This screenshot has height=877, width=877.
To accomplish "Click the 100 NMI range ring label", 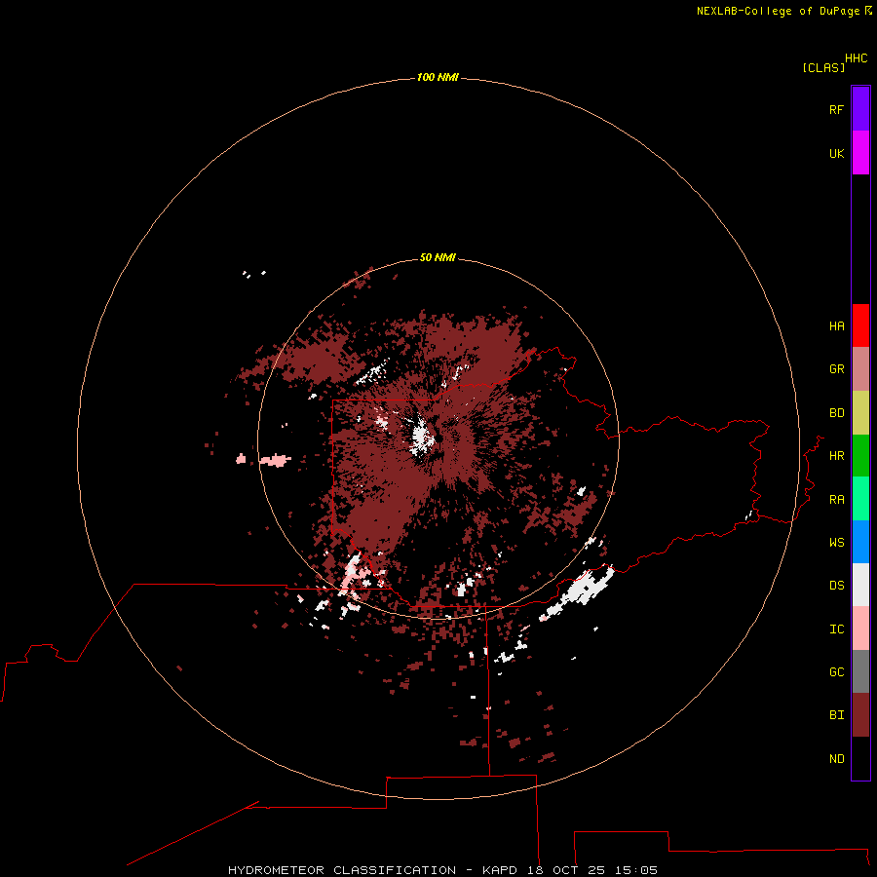I will (438, 77).
